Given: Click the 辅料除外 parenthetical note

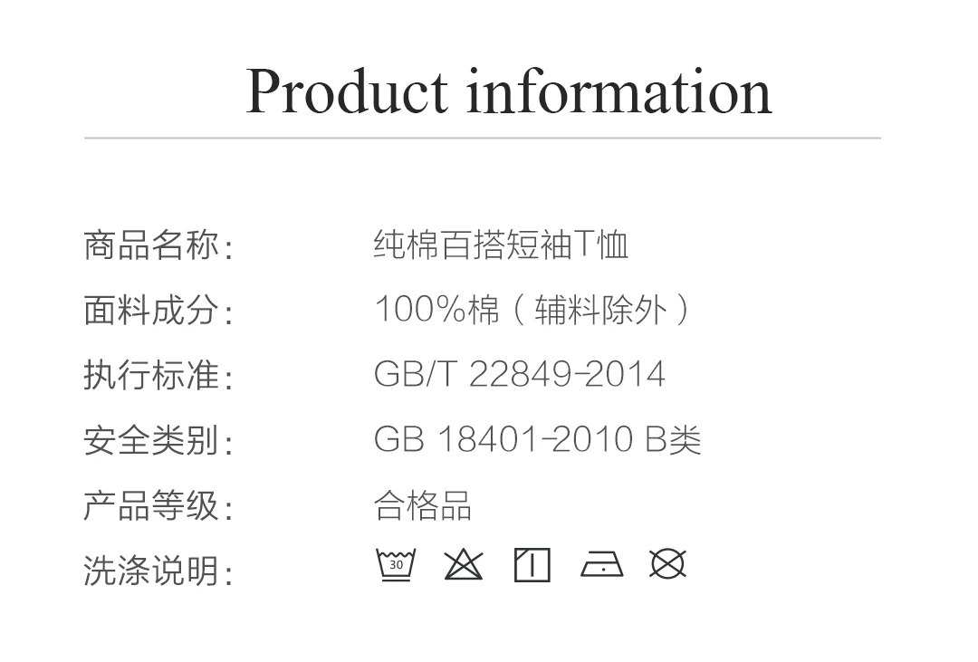Looking at the screenshot, I should click(600, 310).
